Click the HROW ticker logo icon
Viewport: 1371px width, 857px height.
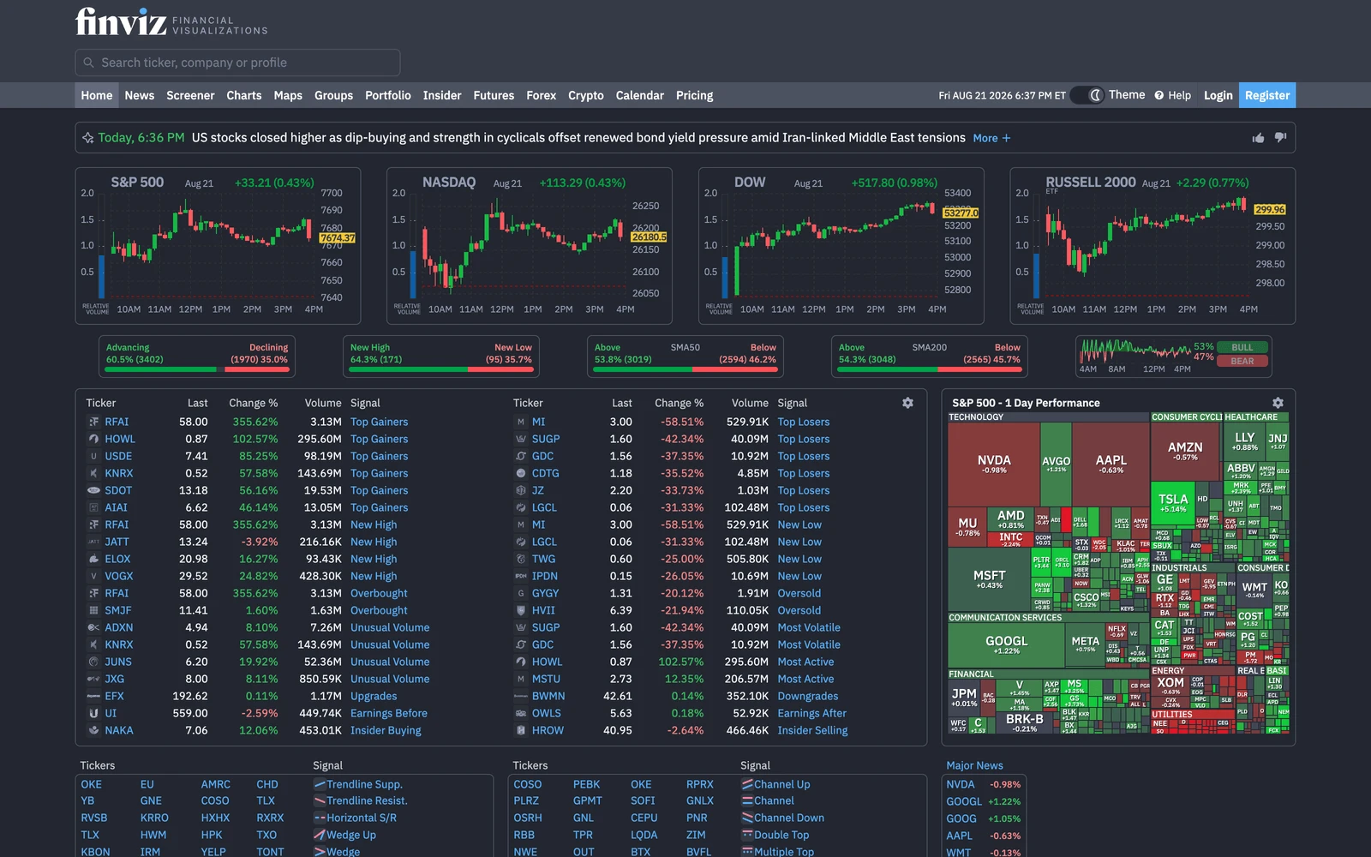coord(520,730)
